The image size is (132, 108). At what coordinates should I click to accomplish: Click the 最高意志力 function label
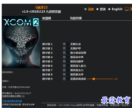(77, 70)
